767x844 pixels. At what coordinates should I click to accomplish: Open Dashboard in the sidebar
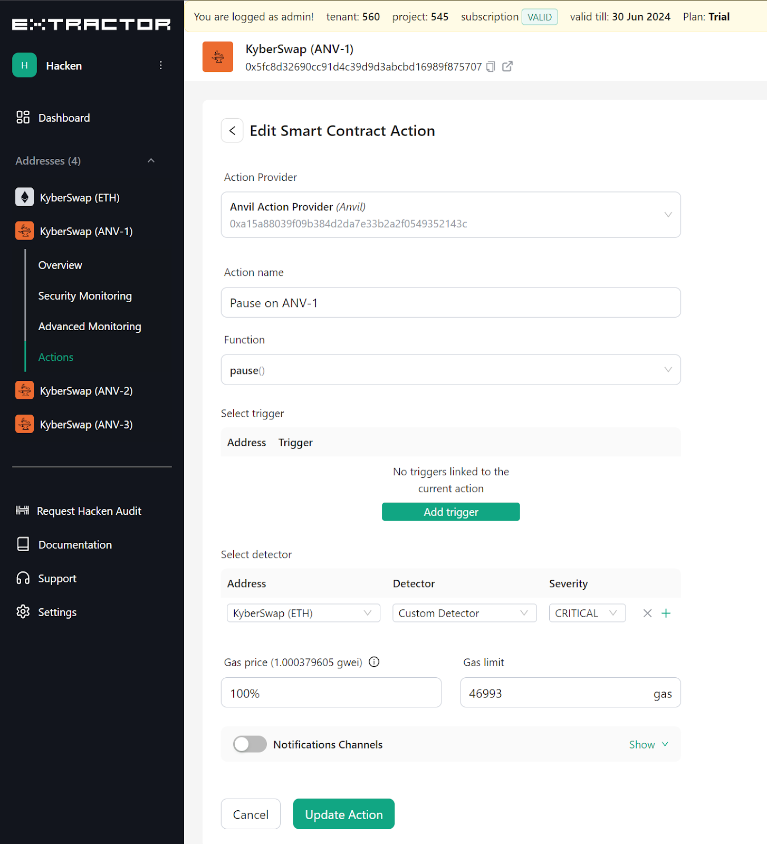(64, 118)
